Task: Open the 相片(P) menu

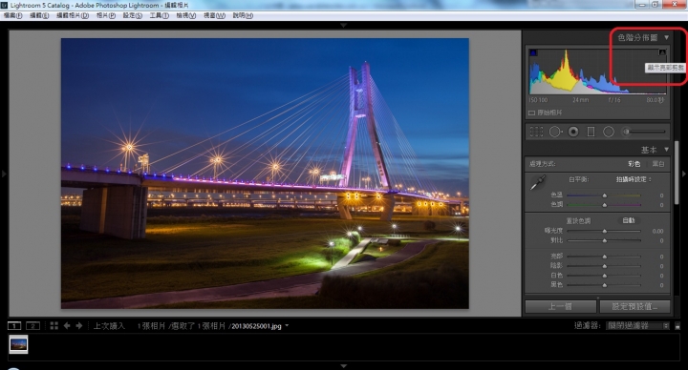Action: [106, 15]
